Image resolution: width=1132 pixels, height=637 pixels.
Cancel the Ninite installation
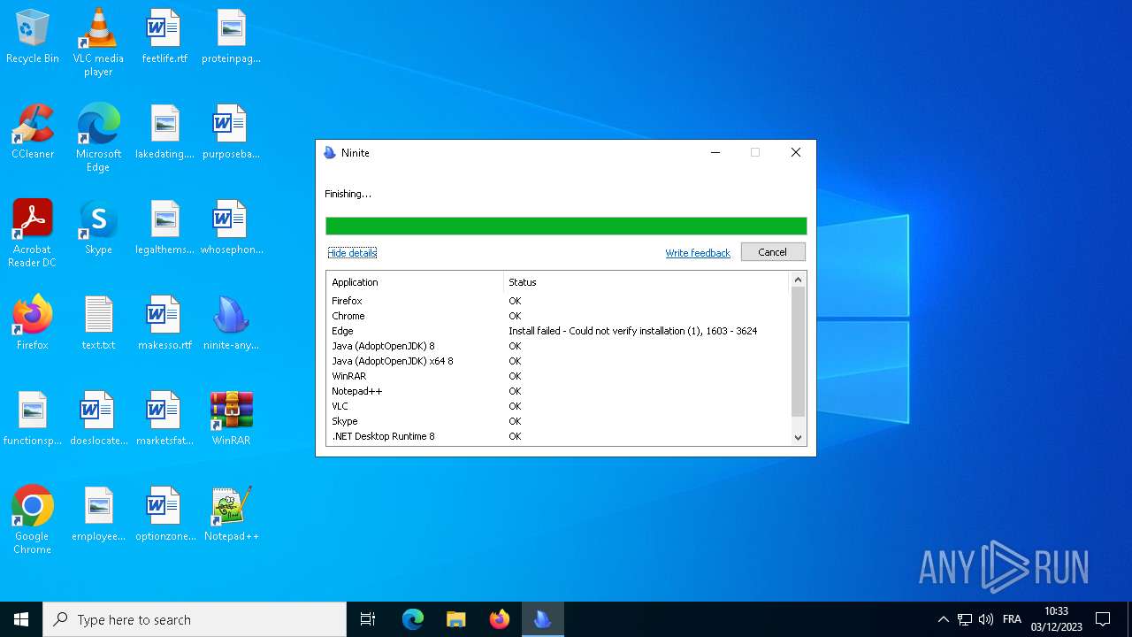772,252
